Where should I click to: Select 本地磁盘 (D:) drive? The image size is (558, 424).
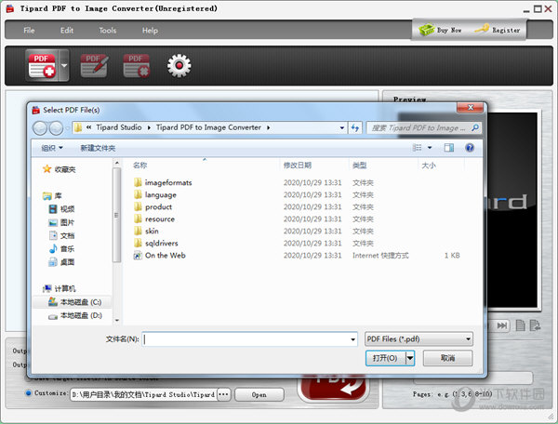(x=75, y=315)
